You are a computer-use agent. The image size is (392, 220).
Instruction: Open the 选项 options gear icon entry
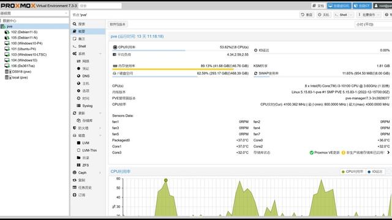tap(78, 91)
